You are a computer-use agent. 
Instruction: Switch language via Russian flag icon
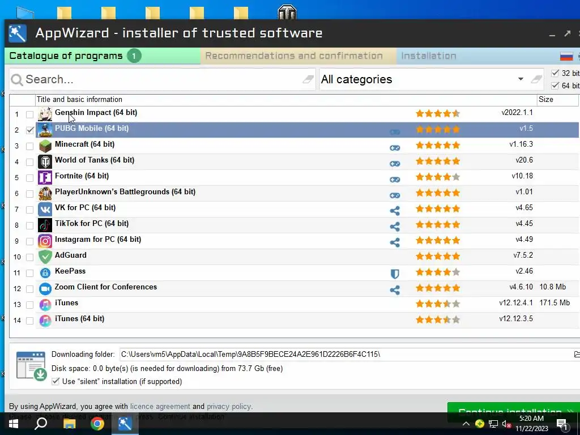(x=566, y=56)
